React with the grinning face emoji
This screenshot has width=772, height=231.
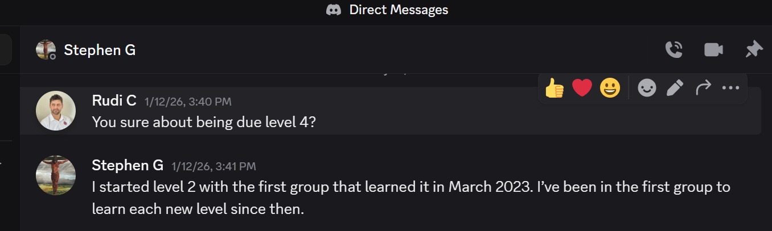tap(610, 88)
